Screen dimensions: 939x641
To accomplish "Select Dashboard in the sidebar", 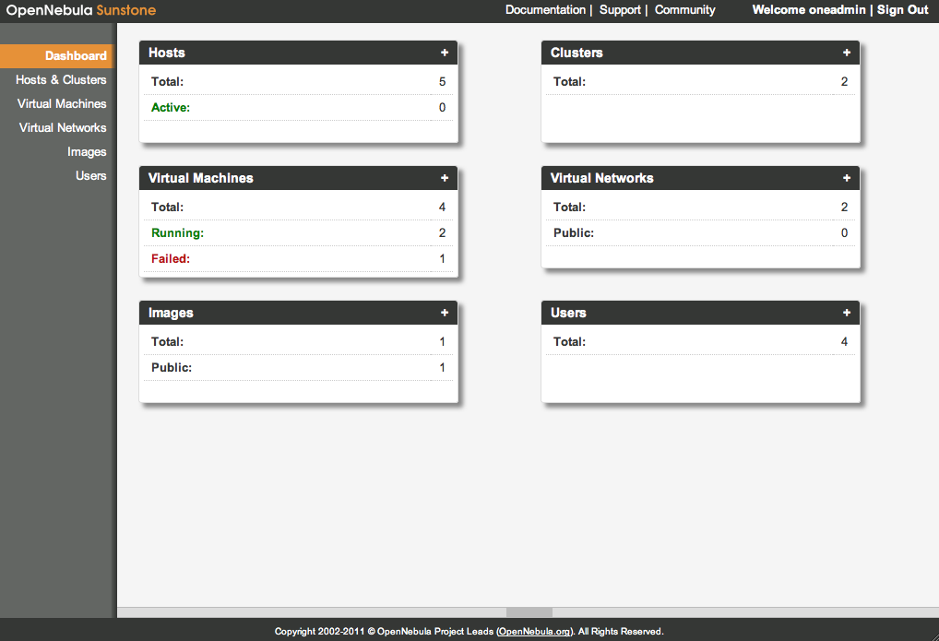I will [76, 55].
